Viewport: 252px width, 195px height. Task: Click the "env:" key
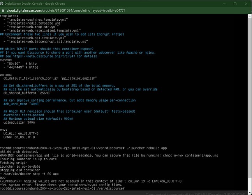(4, 130)
